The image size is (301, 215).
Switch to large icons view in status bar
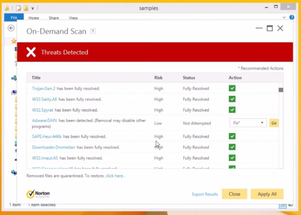click(x=290, y=205)
